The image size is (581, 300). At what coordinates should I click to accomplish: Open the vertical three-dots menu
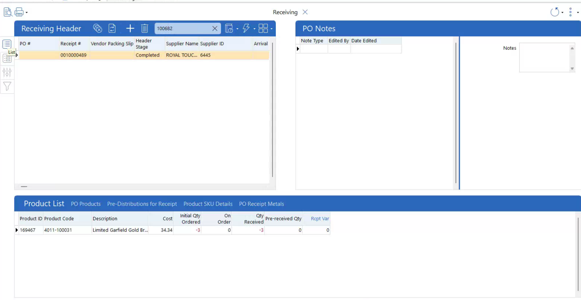click(x=570, y=12)
